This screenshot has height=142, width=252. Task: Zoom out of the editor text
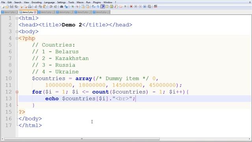(x=77, y=7)
